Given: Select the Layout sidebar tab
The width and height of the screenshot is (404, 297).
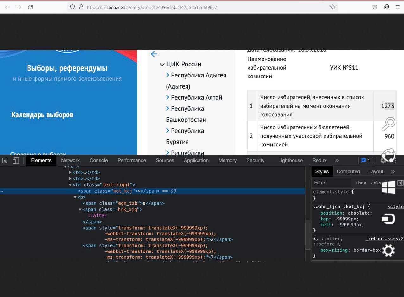Looking at the screenshot, I should point(376,171).
